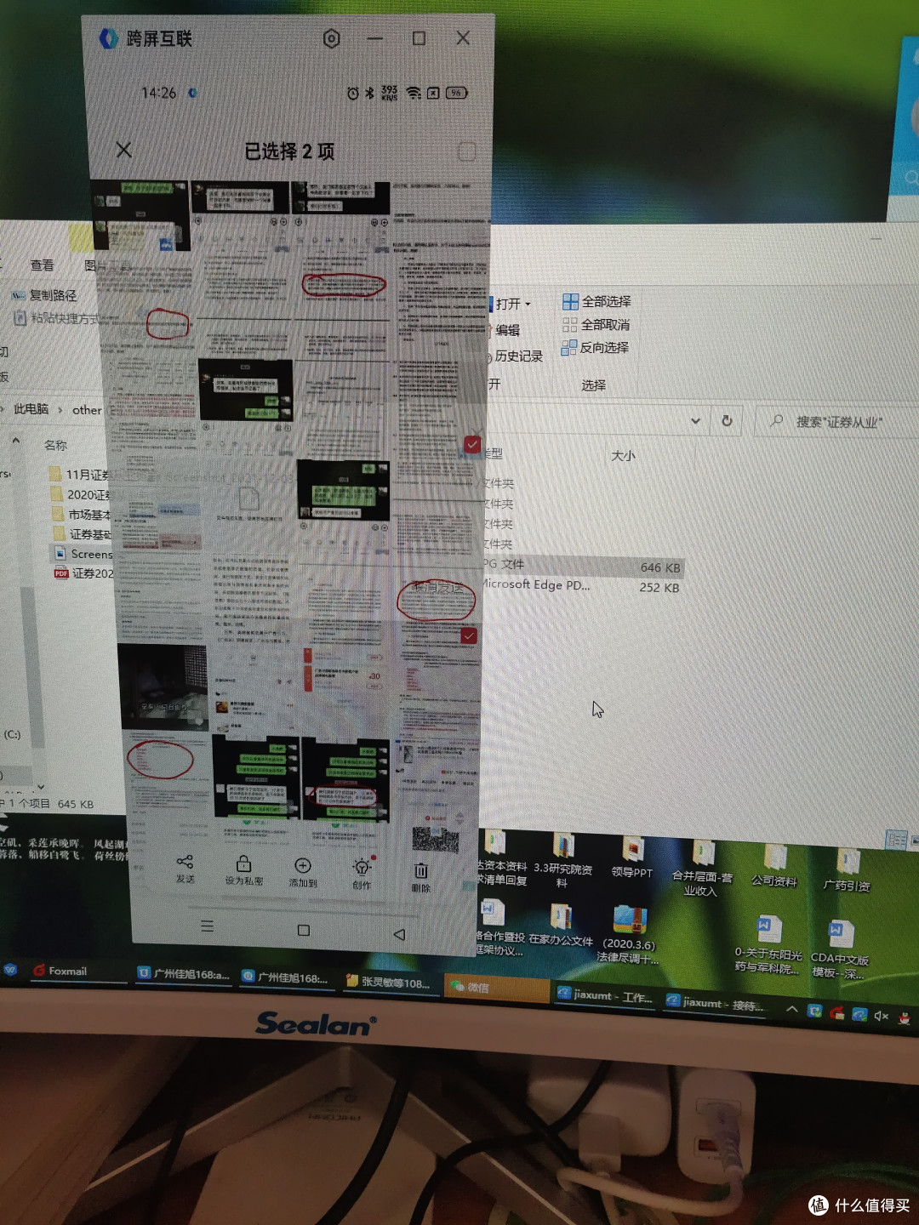Click 此电脑 in the address breadcrumb
919x1225 pixels.
pos(31,409)
